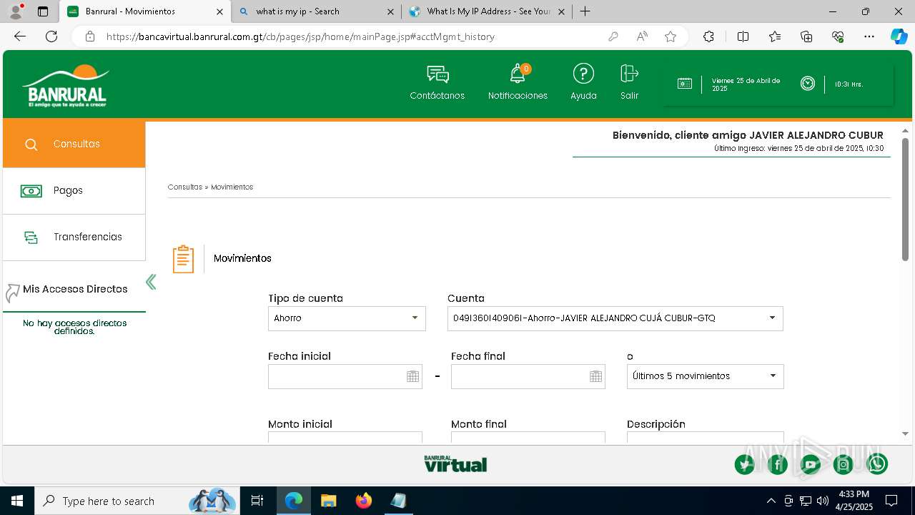Click the Movimientos clipboard icon

click(x=183, y=259)
